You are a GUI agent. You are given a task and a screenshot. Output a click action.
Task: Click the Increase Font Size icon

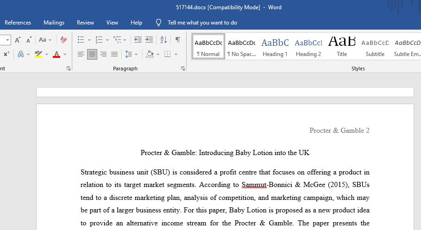click(18, 40)
